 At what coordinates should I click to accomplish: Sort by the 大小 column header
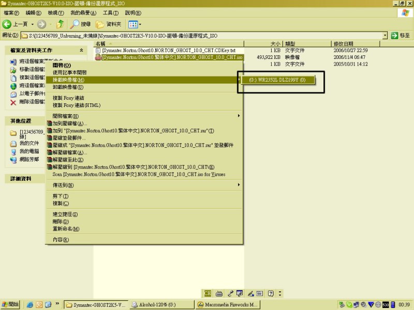coord(263,44)
